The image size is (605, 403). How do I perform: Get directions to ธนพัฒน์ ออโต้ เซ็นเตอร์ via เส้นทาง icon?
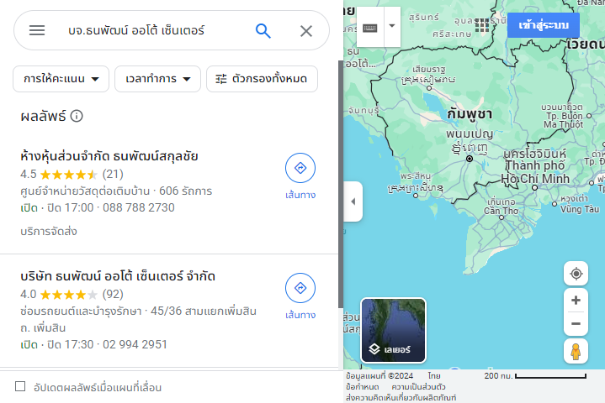pyautogui.click(x=300, y=288)
